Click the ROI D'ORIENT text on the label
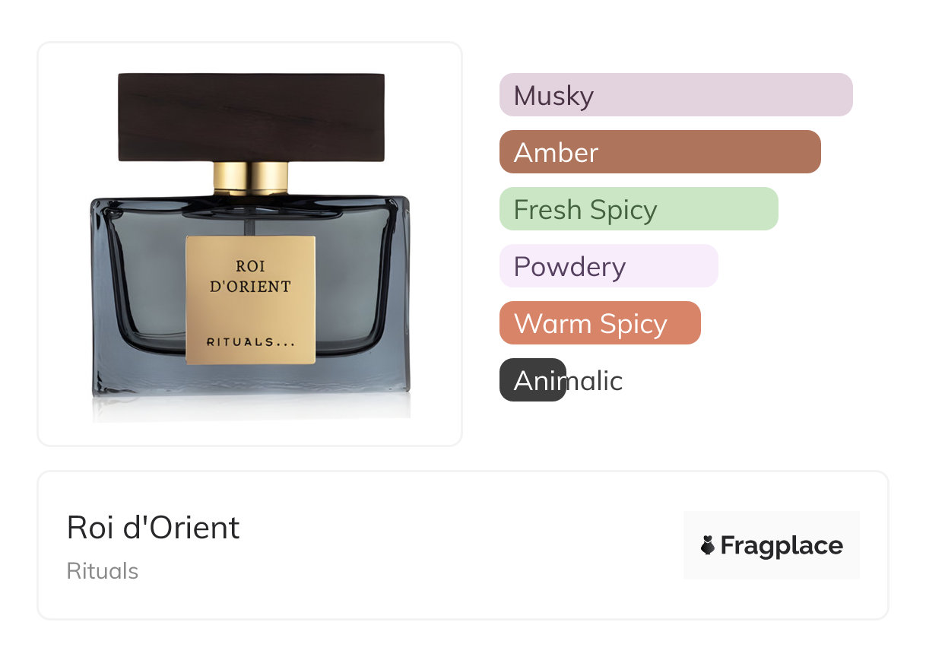 pos(252,277)
